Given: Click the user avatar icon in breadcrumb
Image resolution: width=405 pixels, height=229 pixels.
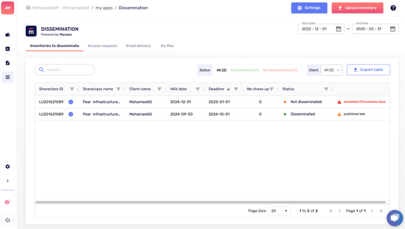Looking at the screenshot, I should click(x=28, y=8).
